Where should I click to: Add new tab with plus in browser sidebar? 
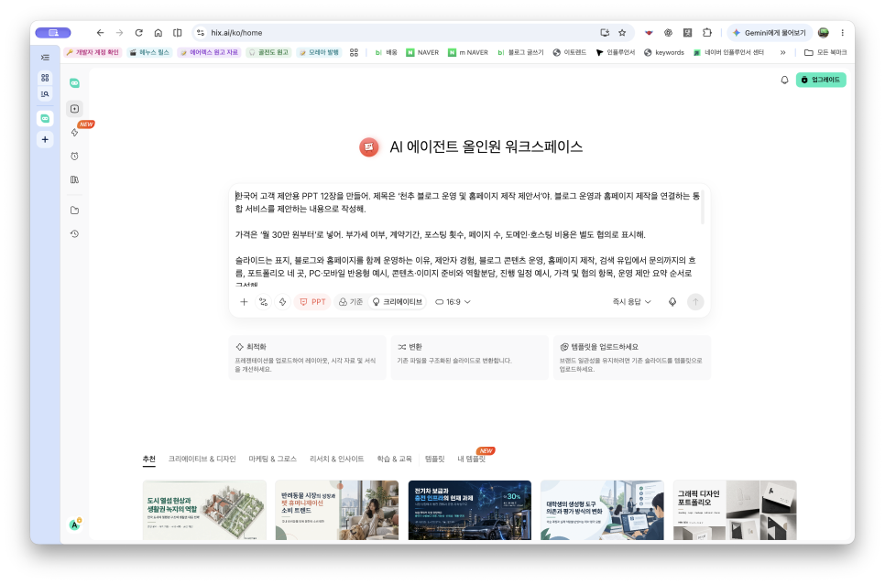(x=45, y=140)
